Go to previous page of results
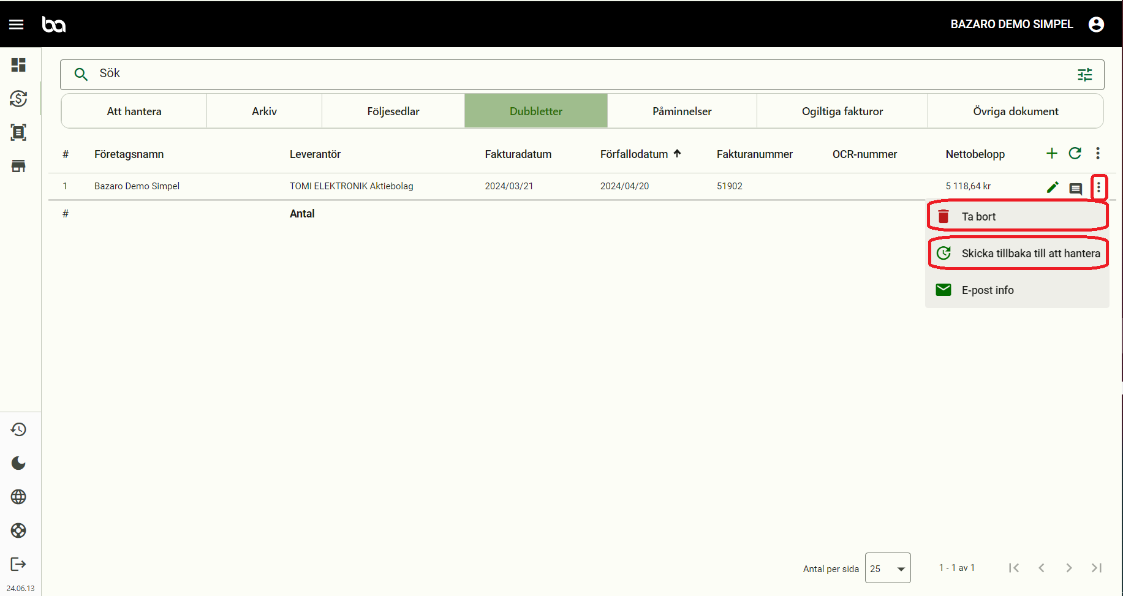The height and width of the screenshot is (596, 1123). click(x=1042, y=568)
